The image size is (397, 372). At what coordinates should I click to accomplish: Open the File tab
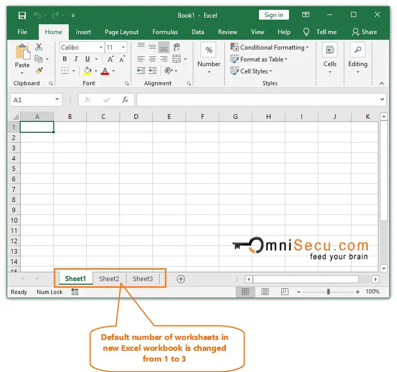(22, 32)
